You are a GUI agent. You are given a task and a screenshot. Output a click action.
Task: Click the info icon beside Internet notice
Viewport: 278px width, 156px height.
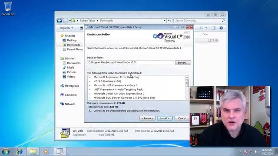click(90, 111)
